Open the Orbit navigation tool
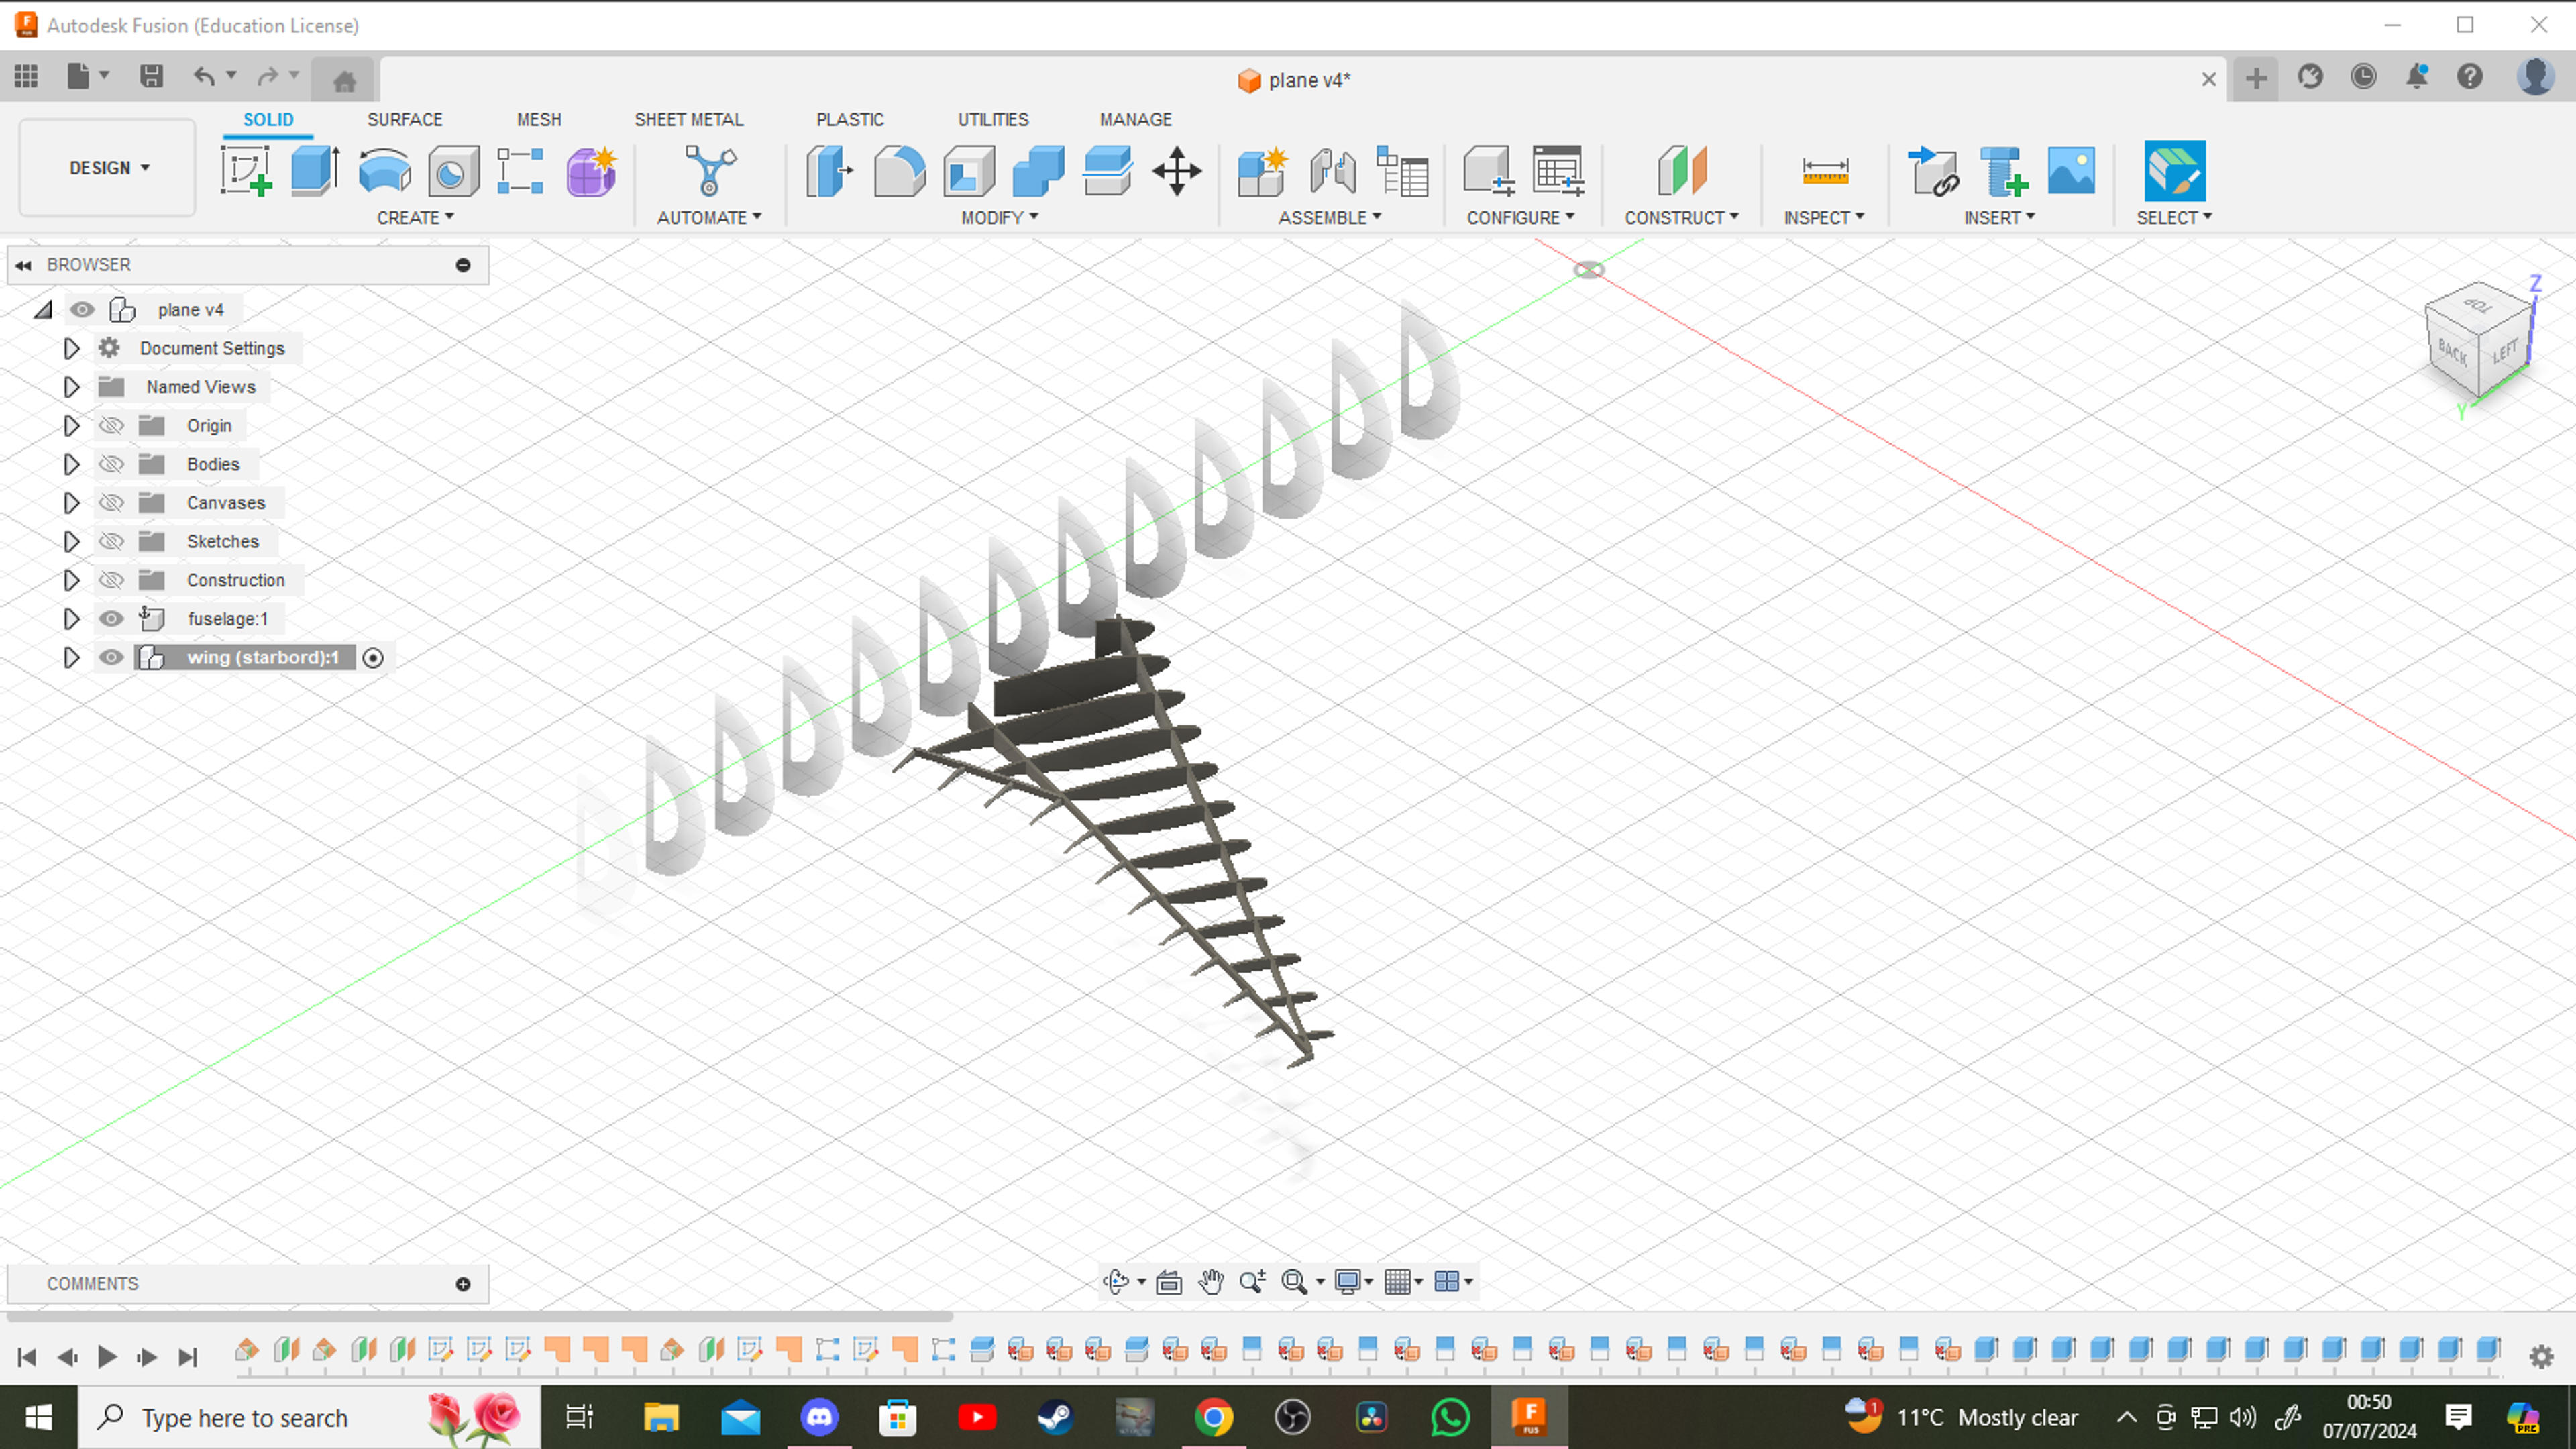 (1116, 1281)
